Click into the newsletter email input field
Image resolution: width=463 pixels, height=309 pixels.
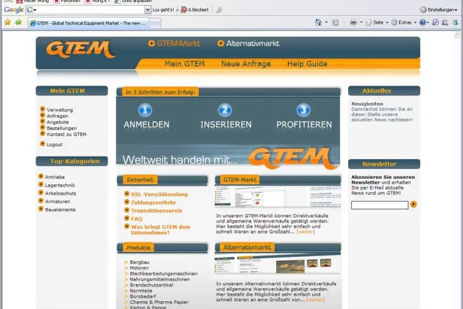(x=379, y=205)
